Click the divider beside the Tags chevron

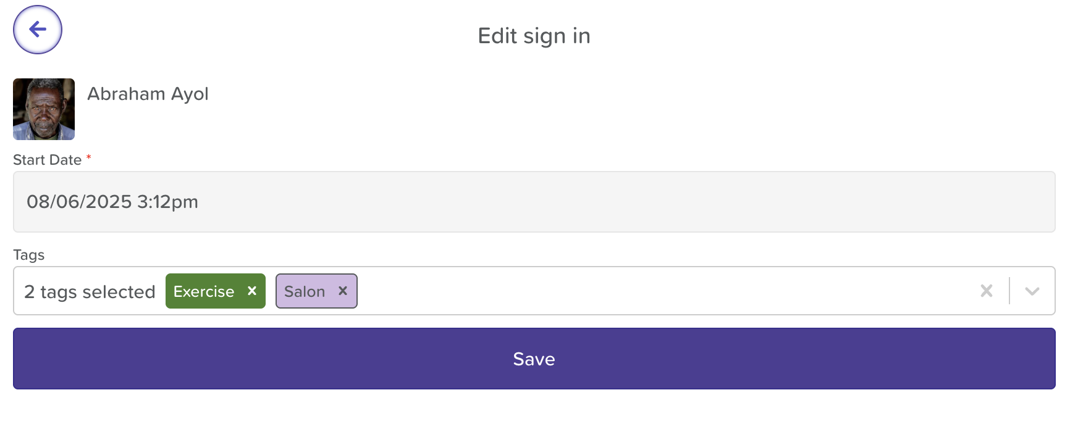coord(1009,291)
